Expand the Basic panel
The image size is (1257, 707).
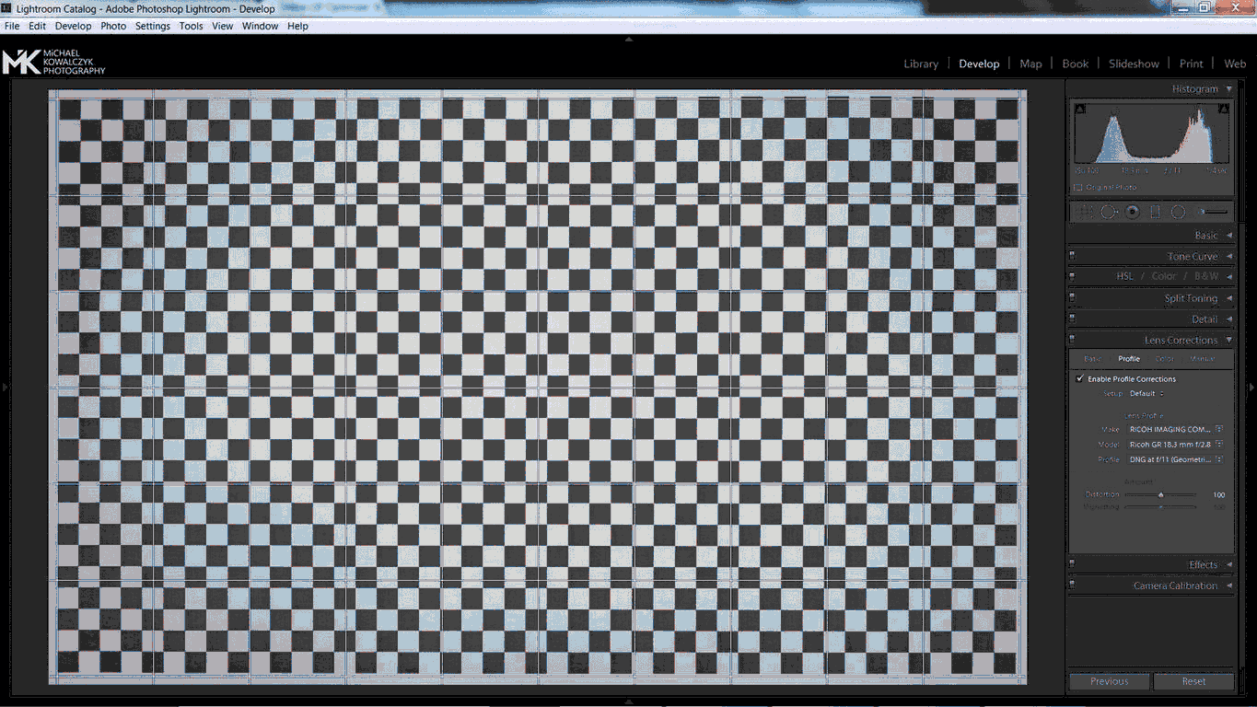[x=1228, y=236]
